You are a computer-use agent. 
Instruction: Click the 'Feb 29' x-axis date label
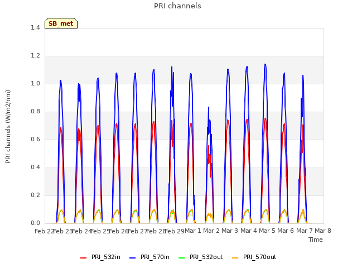pos(175,231)
